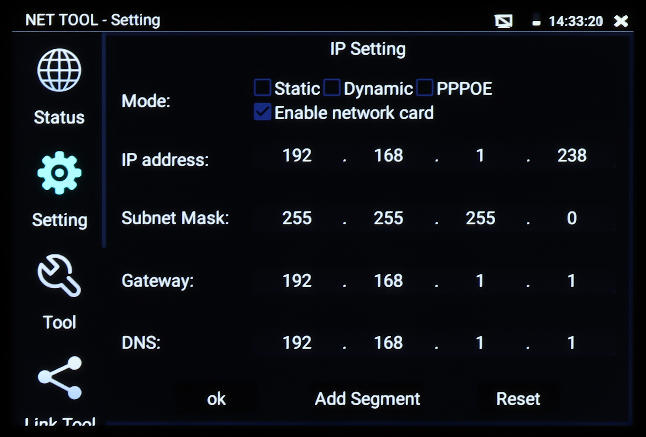Click the Gateway last octet field

click(571, 280)
